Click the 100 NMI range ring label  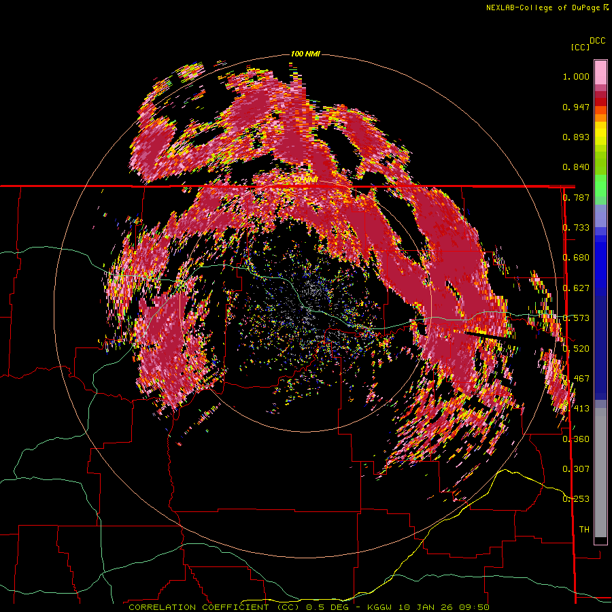[305, 54]
